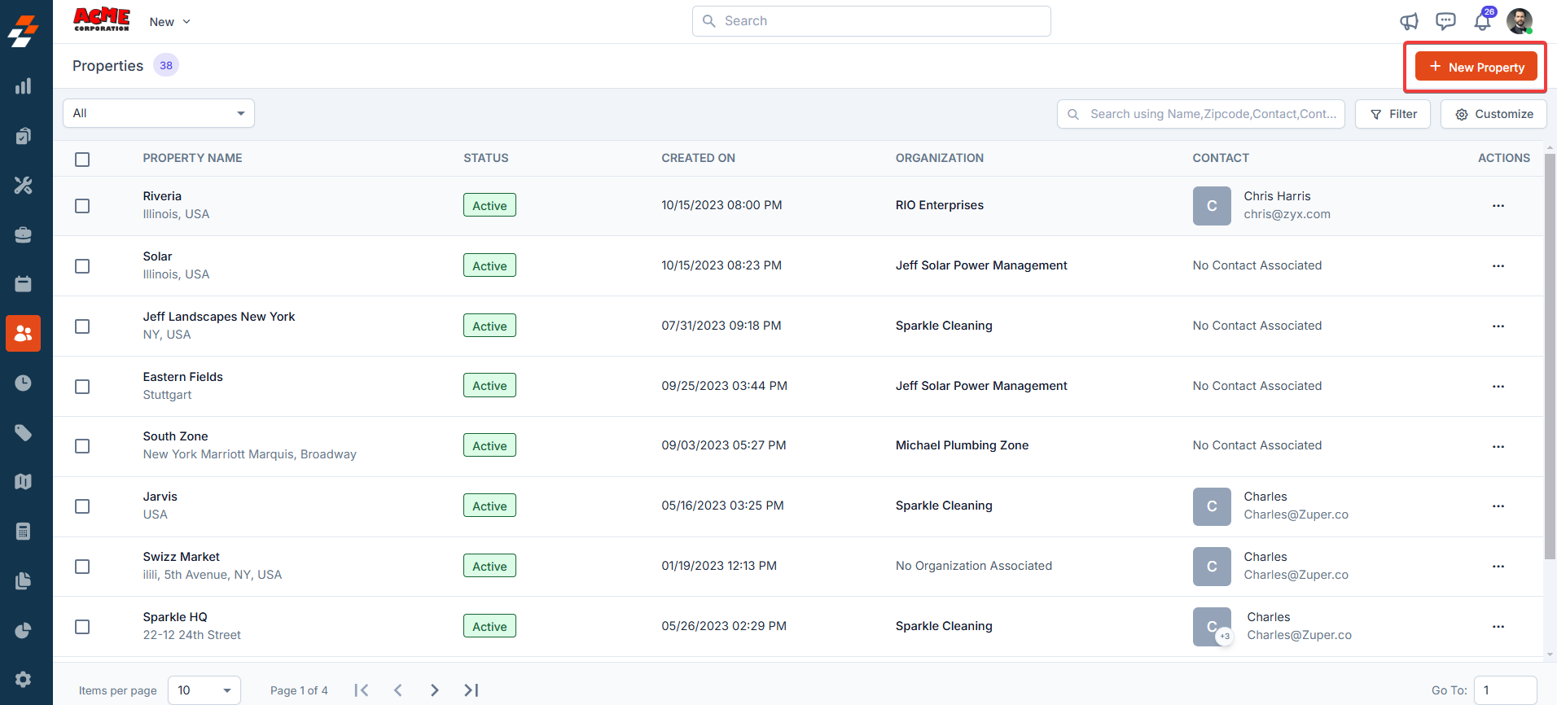
Task: Open the Filter button
Action: (x=1393, y=114)
